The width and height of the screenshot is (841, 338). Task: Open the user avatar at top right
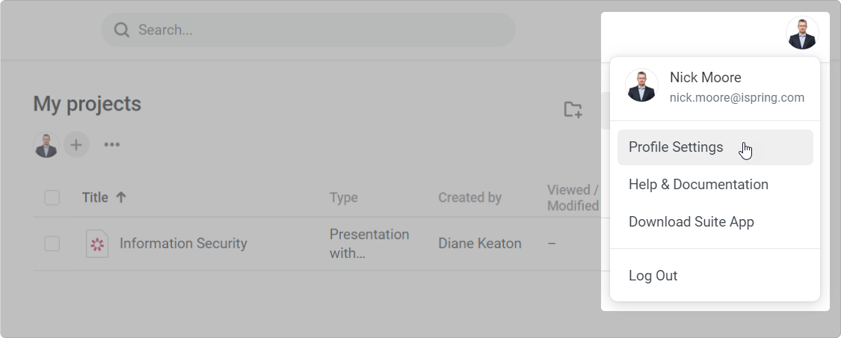(802, 33)
